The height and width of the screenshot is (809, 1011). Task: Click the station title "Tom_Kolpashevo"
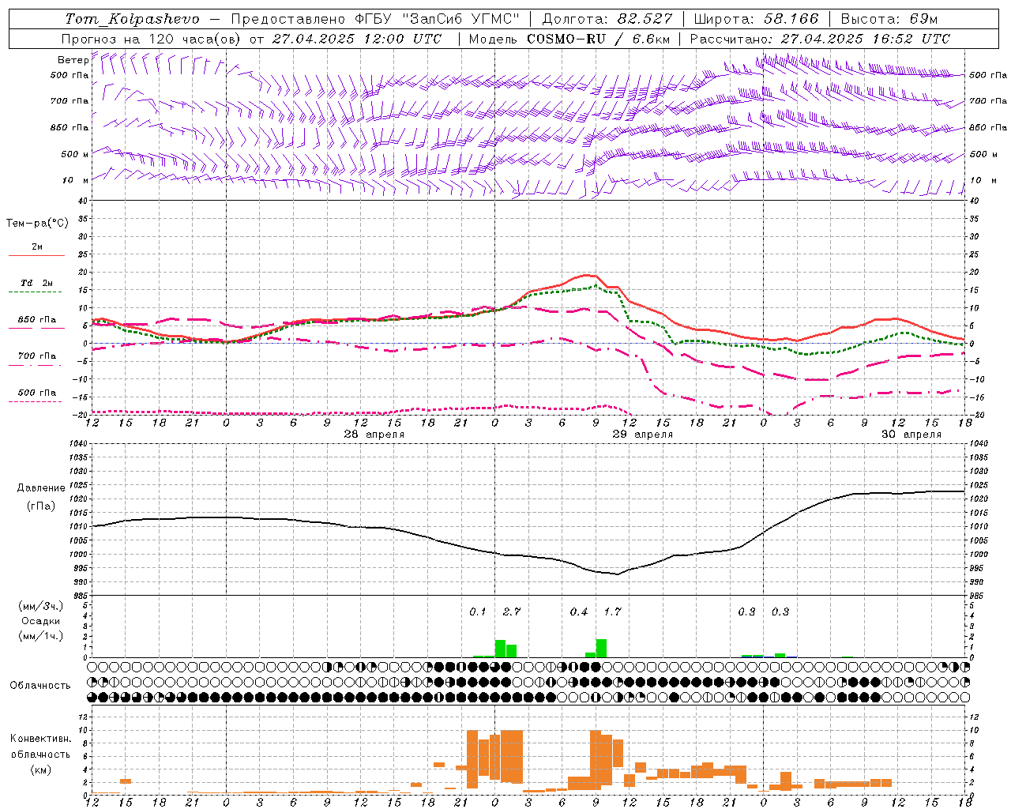[132, 19]
